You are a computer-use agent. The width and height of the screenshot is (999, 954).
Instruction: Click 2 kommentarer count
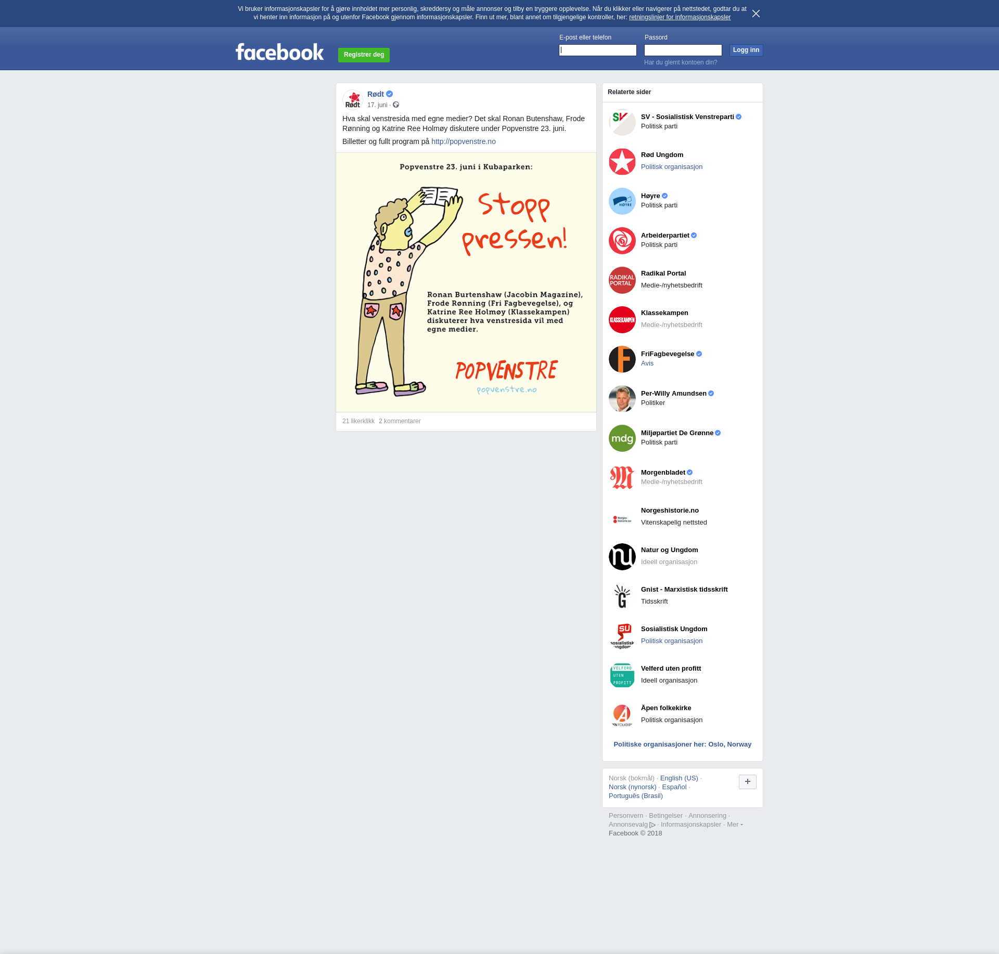[x=400, y=421]
